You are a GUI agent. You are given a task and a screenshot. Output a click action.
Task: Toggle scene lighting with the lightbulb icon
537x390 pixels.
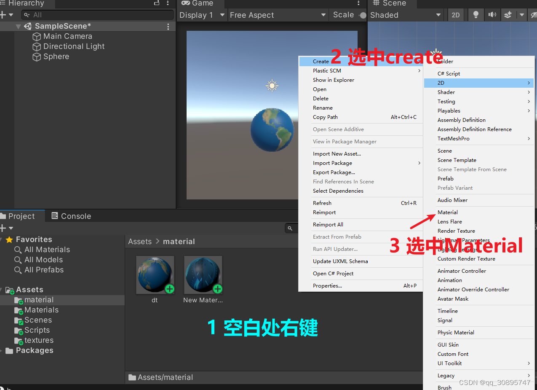(x=475, y=14)
